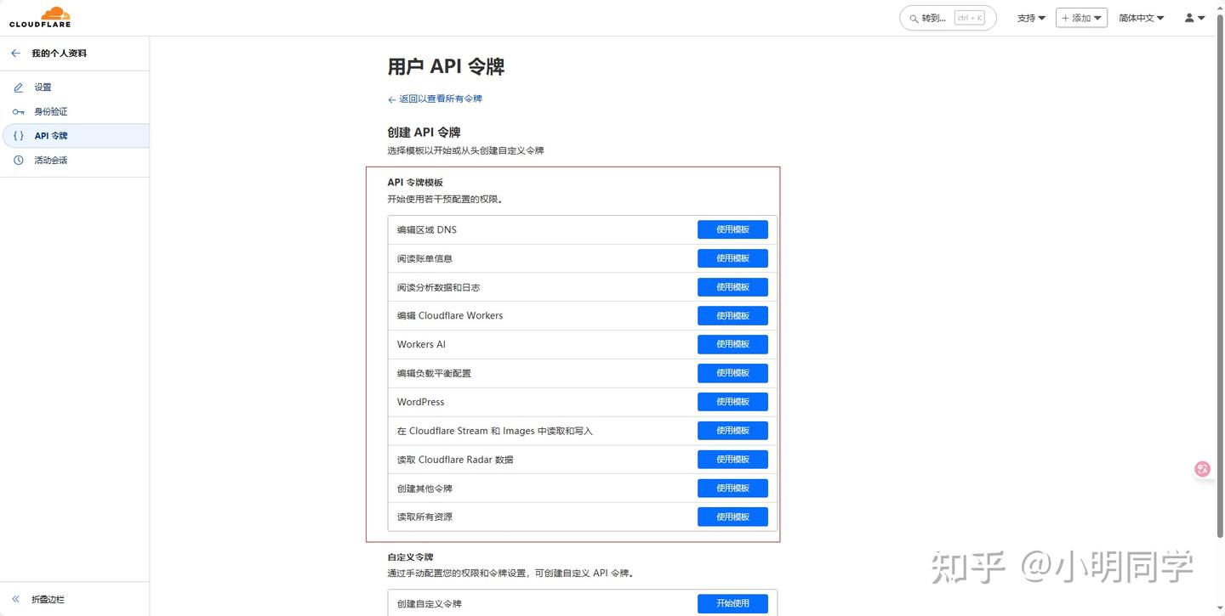
Task: Open the user account profile menu
Action: pos(1194,18)
